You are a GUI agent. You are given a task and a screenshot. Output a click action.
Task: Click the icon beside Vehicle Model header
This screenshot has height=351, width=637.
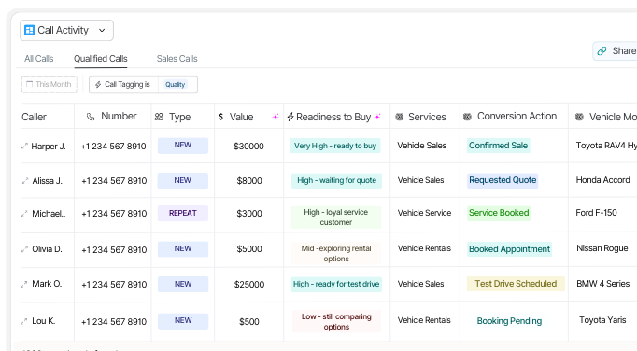tap(579, 117)
